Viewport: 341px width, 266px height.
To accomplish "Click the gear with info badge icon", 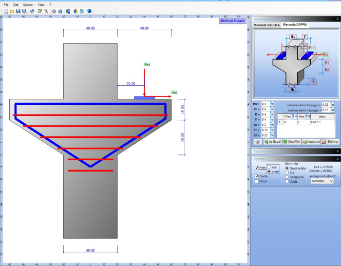I will (x=60, y=11).
